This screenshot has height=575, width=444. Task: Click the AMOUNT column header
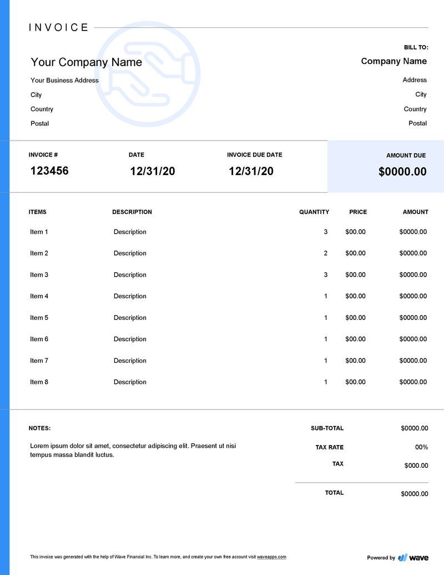tap(416, 212)
